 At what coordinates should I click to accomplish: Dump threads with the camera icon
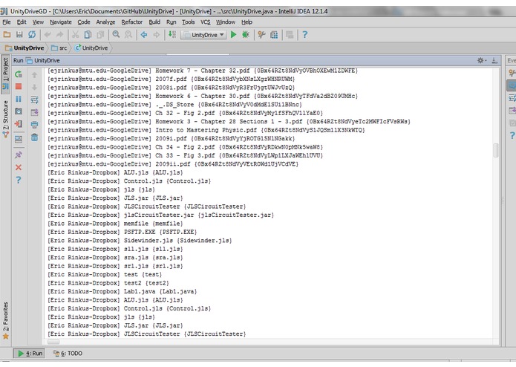(19, 111)
